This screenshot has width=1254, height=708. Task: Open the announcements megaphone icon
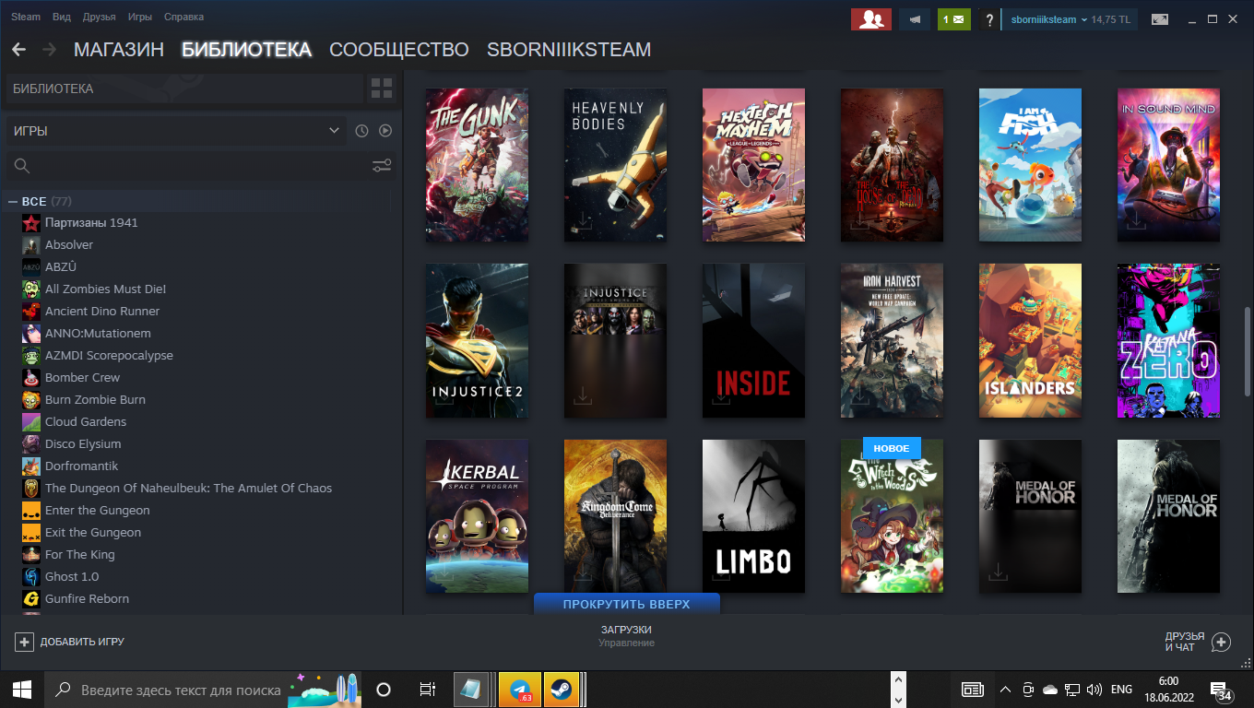click(915, 19)
